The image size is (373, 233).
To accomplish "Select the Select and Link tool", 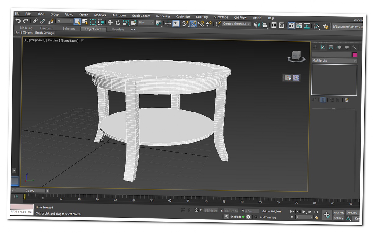I will pos(35,21).
